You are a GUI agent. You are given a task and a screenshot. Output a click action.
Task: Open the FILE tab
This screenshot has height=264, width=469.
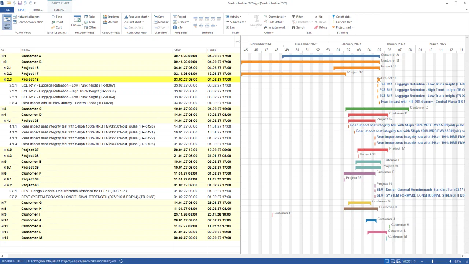7,10
